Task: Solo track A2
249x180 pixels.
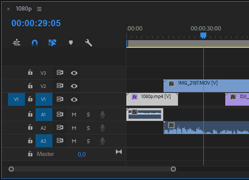Action: click(88, 128)
